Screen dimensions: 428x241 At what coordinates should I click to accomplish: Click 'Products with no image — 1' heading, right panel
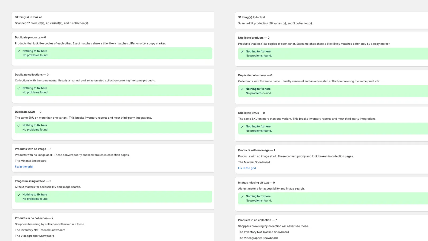(257, 150)
